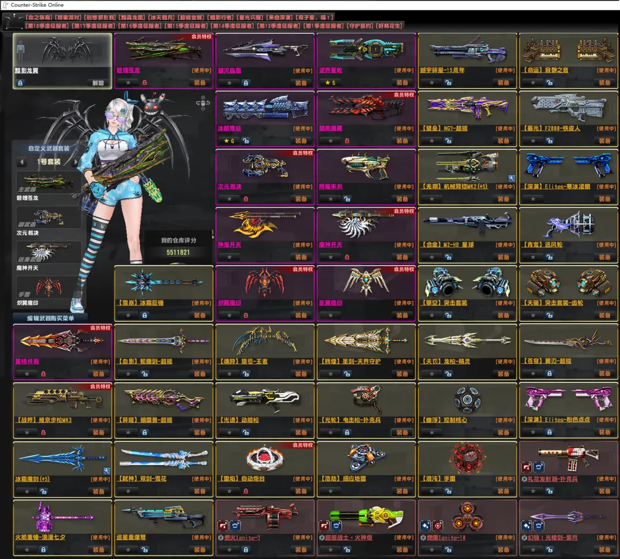Viewport: 620px width, 559px height.
Task: Click 装备 on 【深渊】Elites-寒冰凌眼 card
Action: point(604,199)
